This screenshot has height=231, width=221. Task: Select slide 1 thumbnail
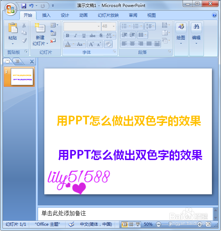click(x=22, y=77)
